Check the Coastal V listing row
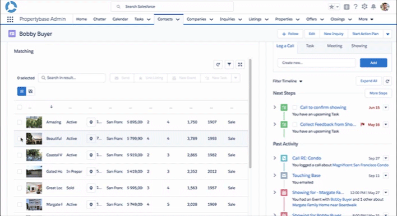Screen dimensions: 397x216 (20, 155)
